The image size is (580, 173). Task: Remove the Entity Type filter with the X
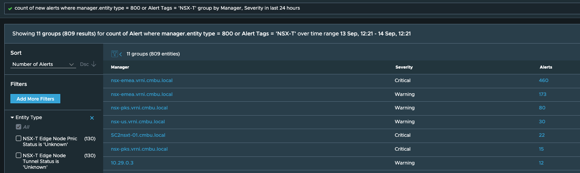coord(92,118)
